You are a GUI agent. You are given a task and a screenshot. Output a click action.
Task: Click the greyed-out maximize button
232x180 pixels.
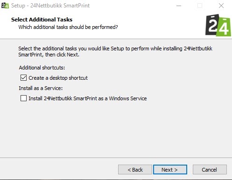click(200, 6)
